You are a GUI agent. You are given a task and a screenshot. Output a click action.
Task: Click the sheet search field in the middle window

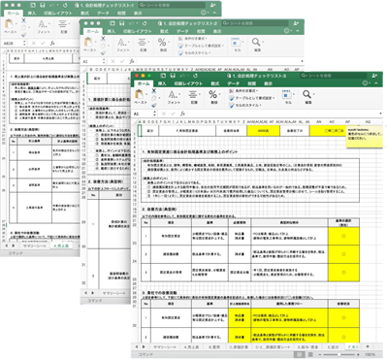pos(254,23)
